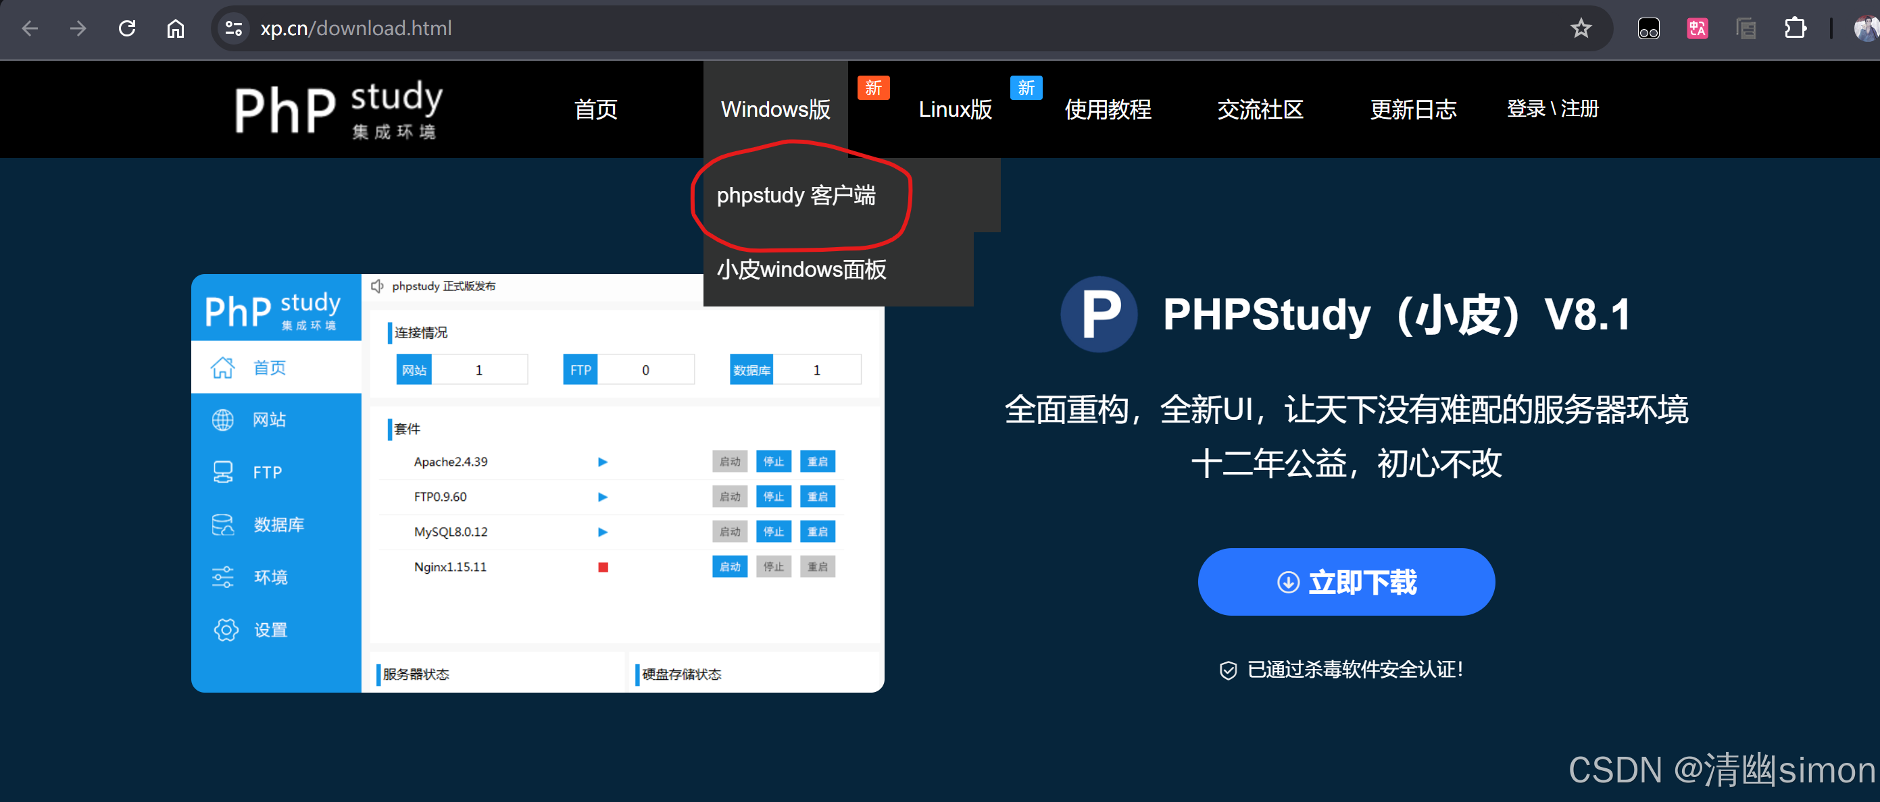Open the browser home page icon
This screenshot has width=1880, height=802.
(x=175, y=28)
